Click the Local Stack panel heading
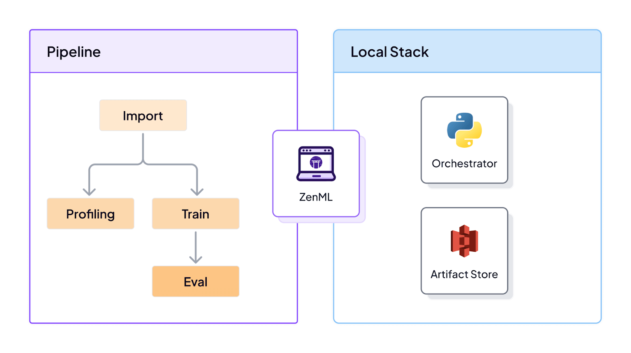The height and width of the screenshot is (353, 631). pyautogui.click(x=389, y=52)
